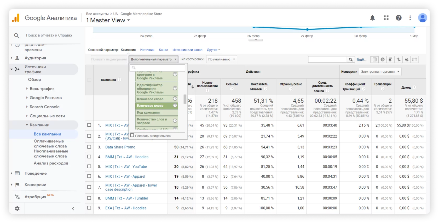Screen dimensions: 439x223
Task: Click the Поиск в отчетах и Справке field
Action: coord(49,35)
